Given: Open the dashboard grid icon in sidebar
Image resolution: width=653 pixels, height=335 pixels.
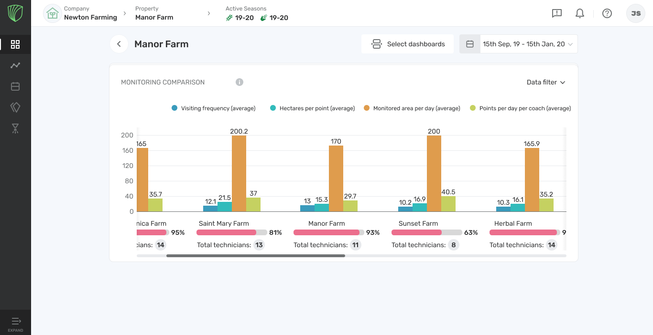Looking at the screenshot, I should pos(15,44).
